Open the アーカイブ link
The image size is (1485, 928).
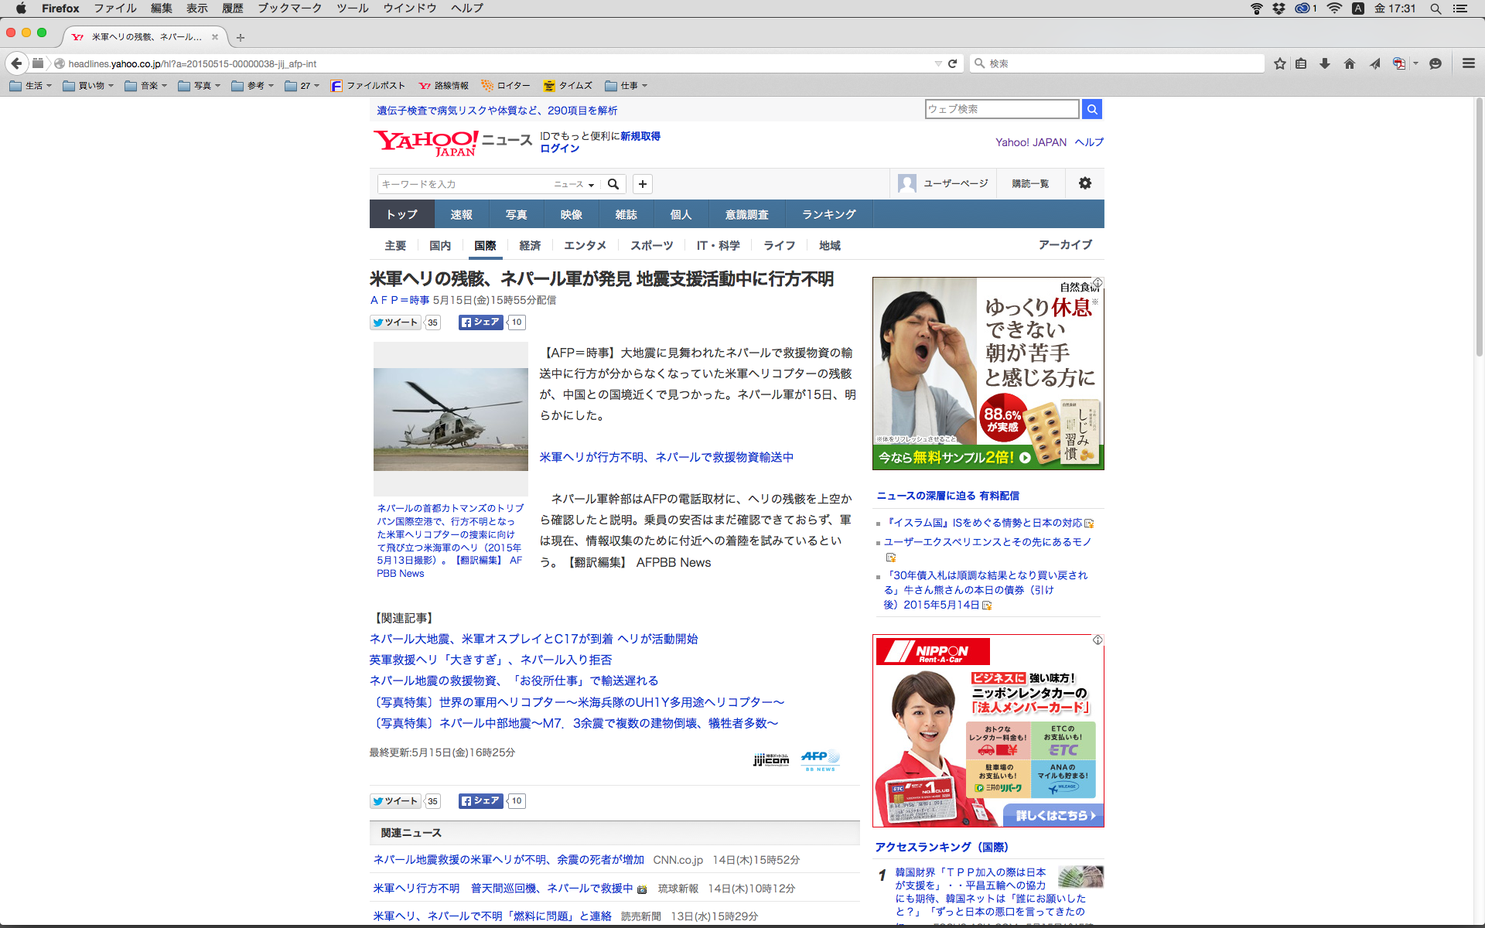coord(1065,244)
